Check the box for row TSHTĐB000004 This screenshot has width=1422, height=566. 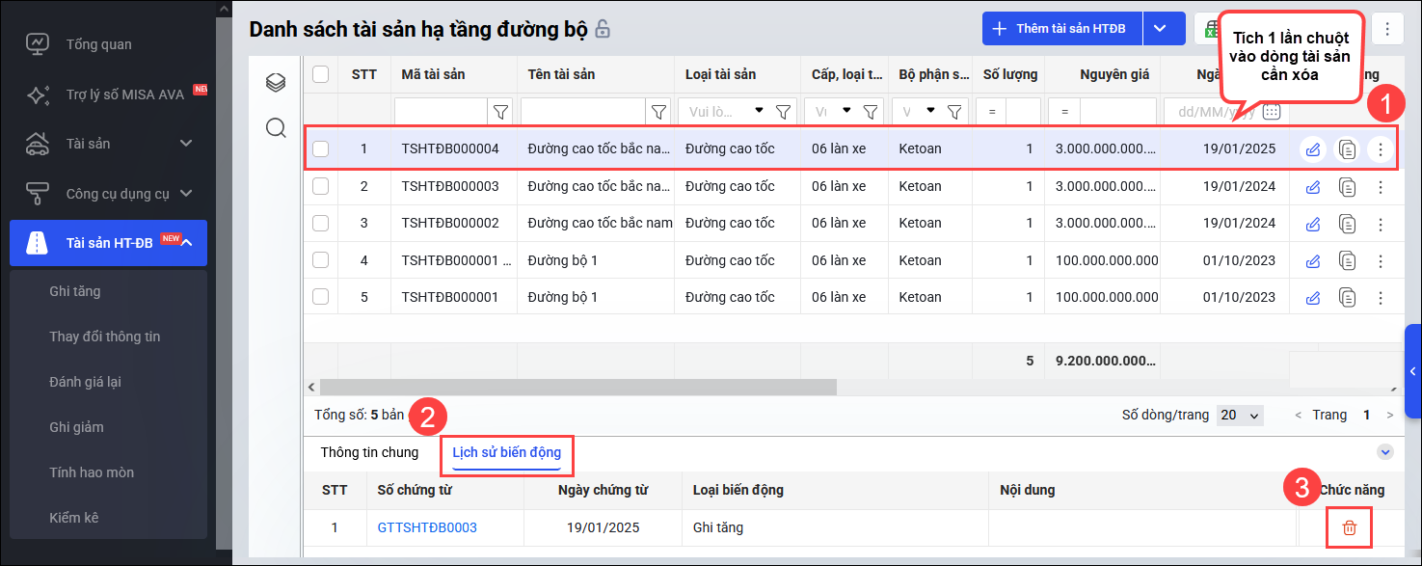click(x=321, y=149)
